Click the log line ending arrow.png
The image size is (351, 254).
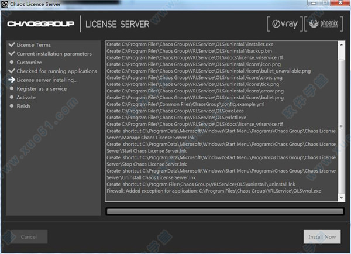195,91
